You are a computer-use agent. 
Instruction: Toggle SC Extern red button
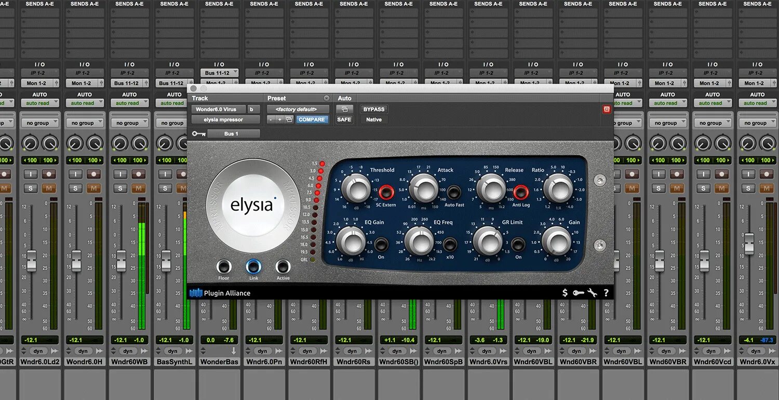click(385, 192)
